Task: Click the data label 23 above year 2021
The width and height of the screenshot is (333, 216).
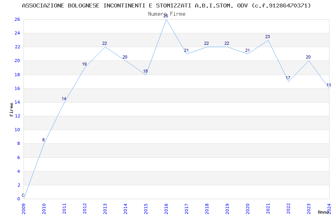Action: pyautogui.click(x=268, y=37)
